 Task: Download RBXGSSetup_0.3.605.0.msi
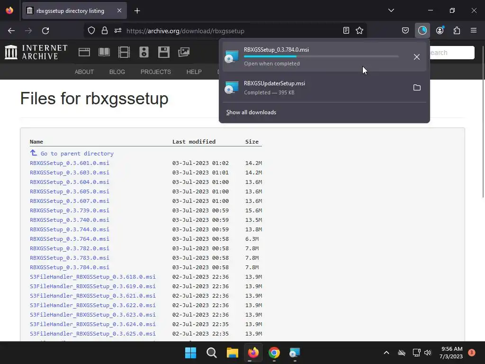coord(69,191)
